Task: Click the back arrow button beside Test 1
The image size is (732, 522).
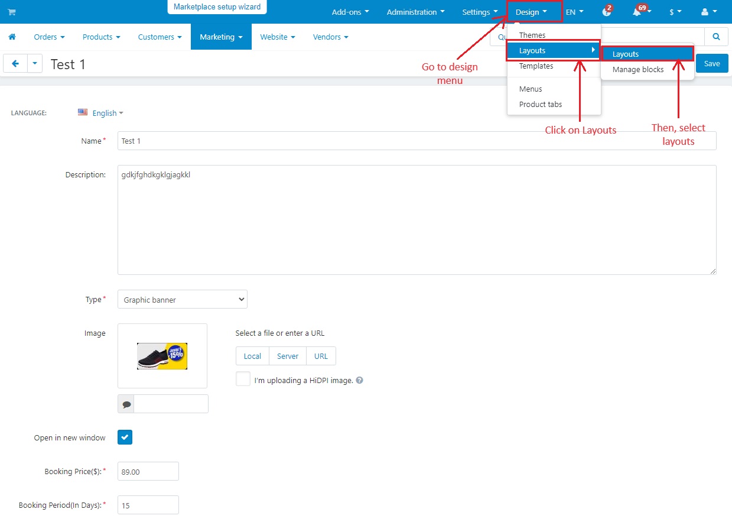Action: click(x=15, y=63)
